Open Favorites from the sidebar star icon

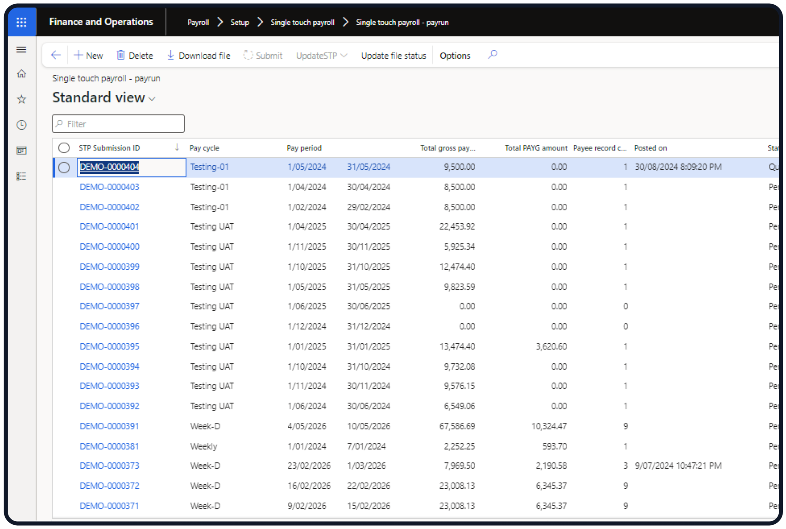(21, 99)
